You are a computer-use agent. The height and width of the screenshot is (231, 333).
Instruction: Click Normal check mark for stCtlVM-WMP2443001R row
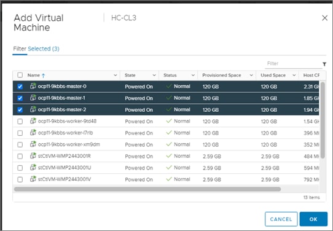(x=169, y=156)
